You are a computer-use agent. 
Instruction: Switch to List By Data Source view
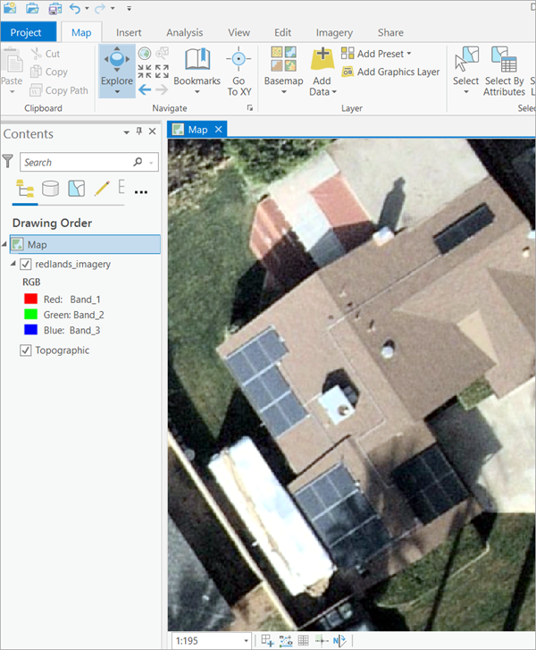[x=51, y=189]
